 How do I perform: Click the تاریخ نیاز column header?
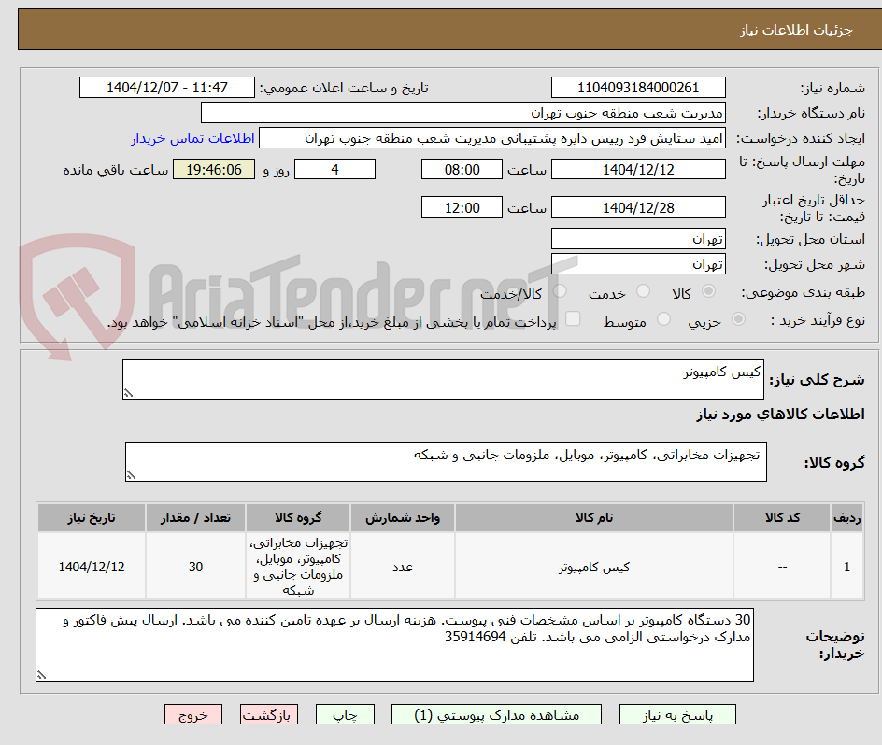[92, 518]
